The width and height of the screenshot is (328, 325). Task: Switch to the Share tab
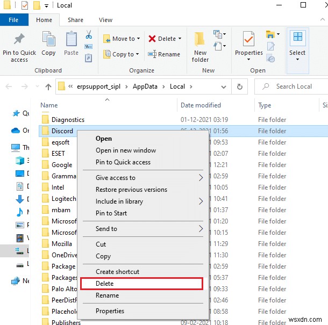click(75, 20)
